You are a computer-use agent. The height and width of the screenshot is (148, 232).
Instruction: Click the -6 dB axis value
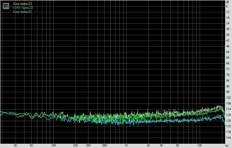click(227, 6)
